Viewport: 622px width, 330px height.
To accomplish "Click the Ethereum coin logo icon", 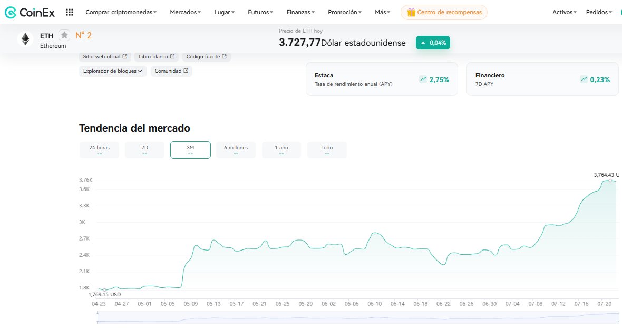I will (25, 39).
